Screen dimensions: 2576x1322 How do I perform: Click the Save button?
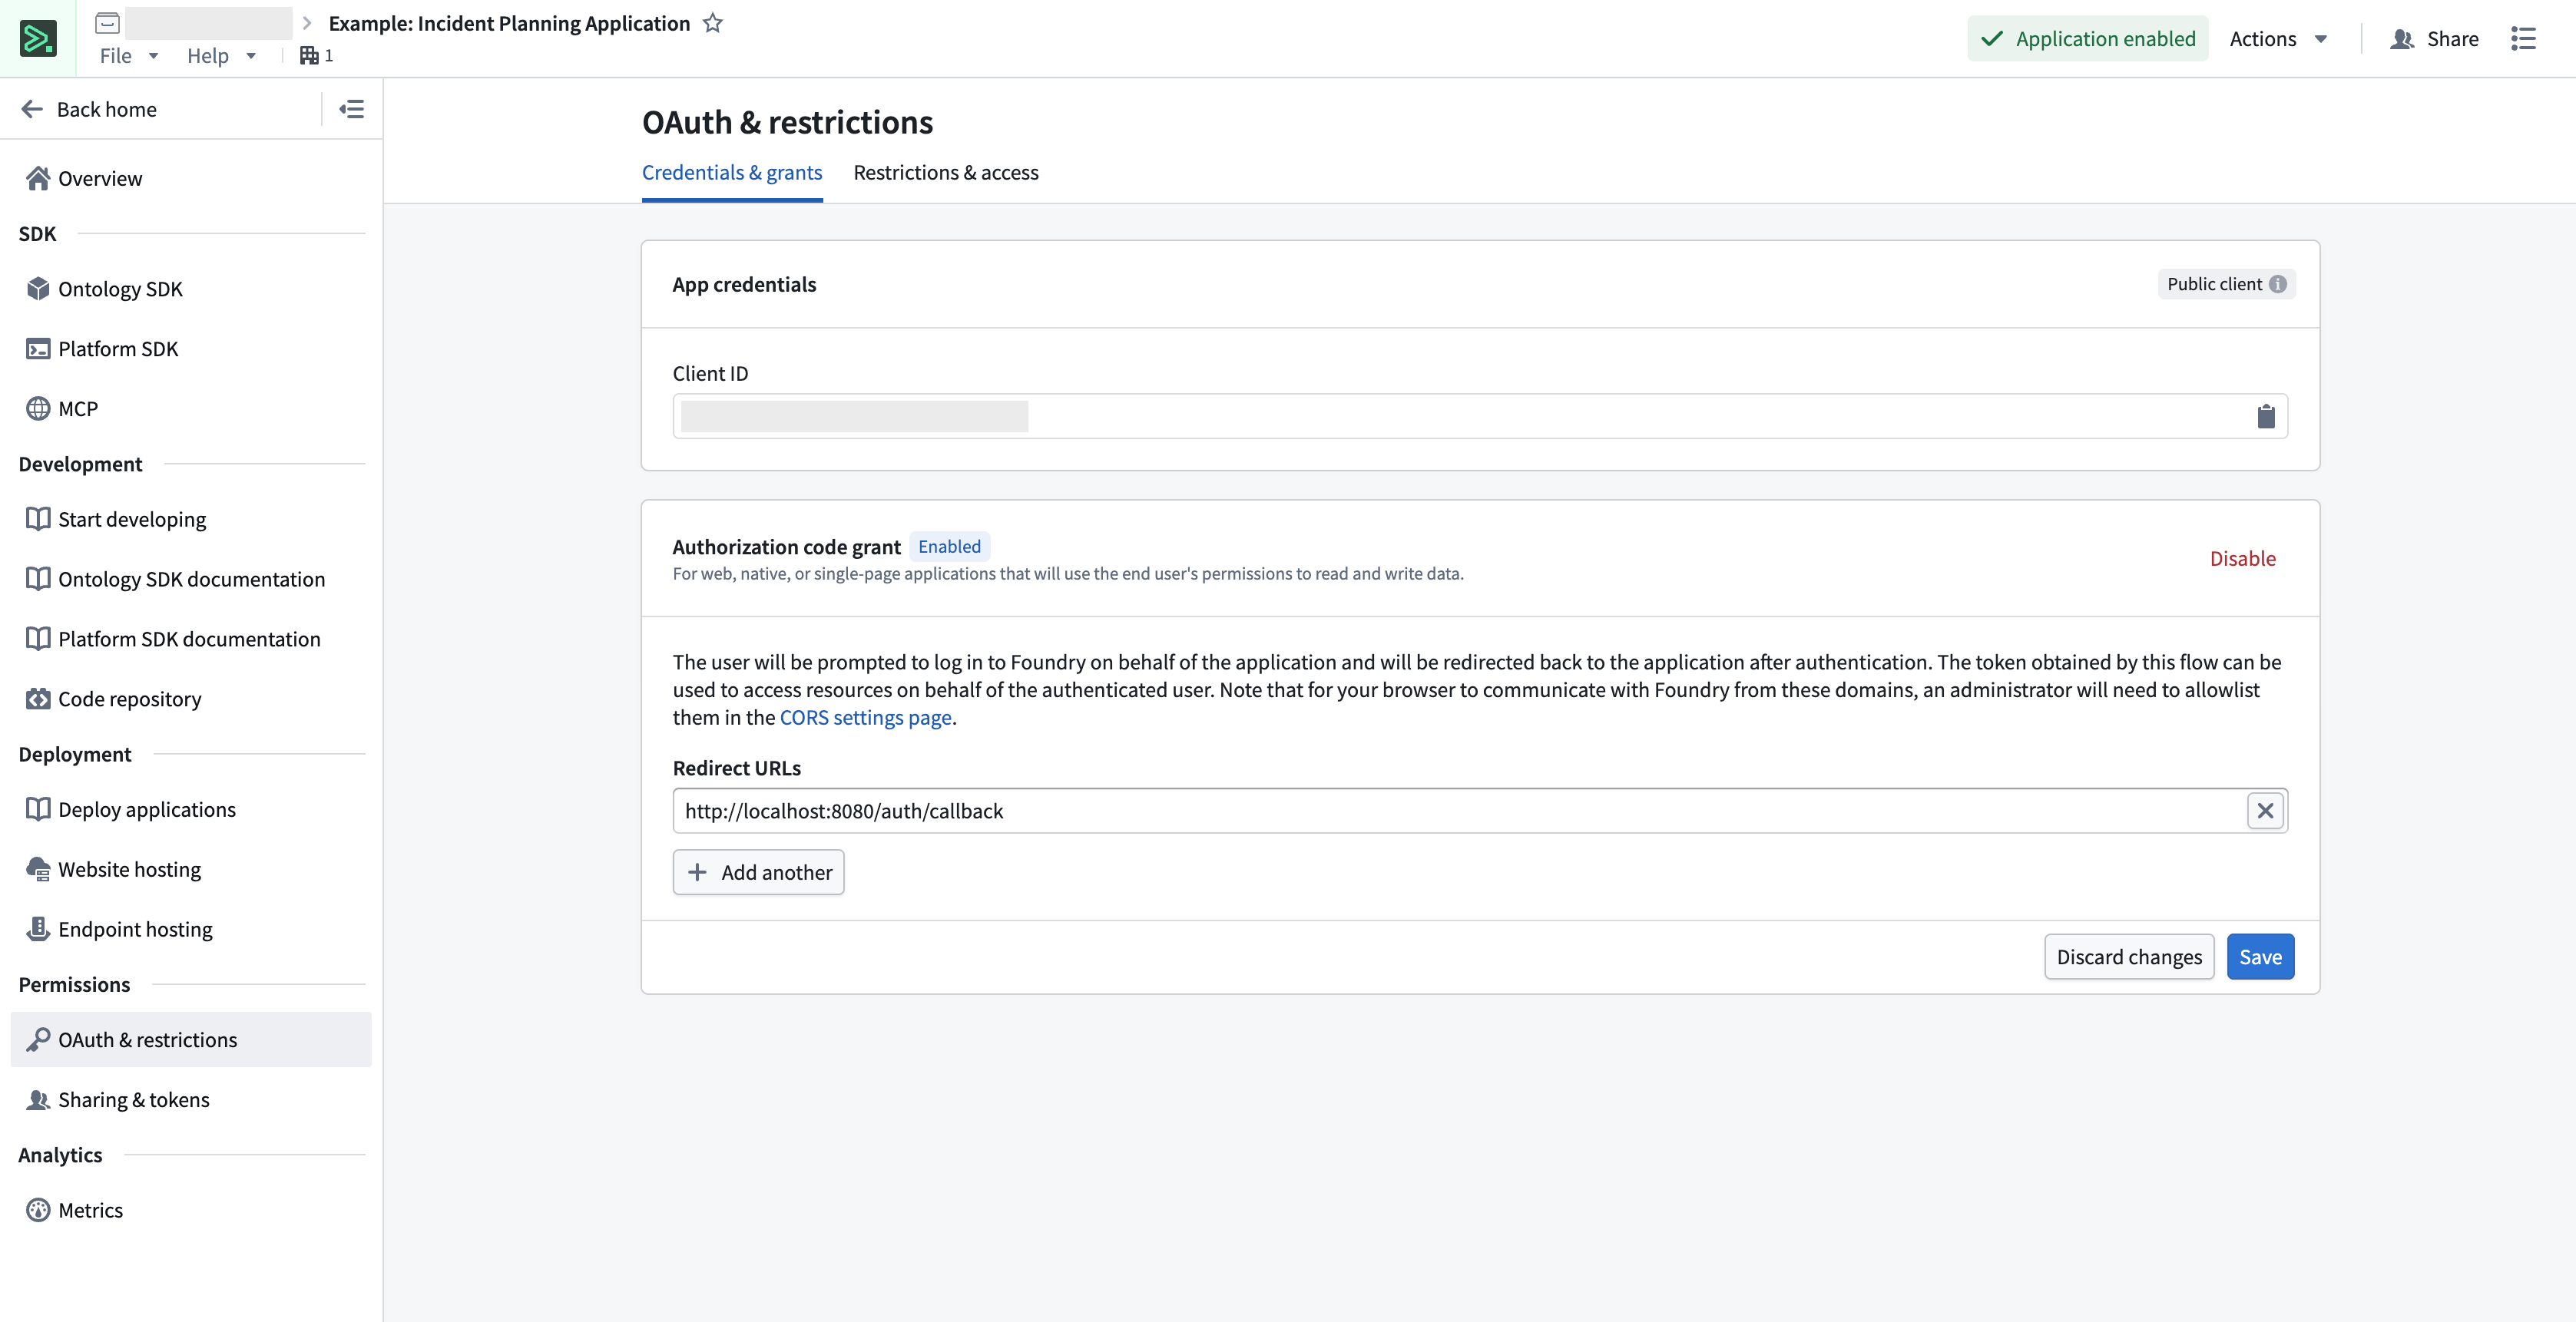pos(2260,957)
